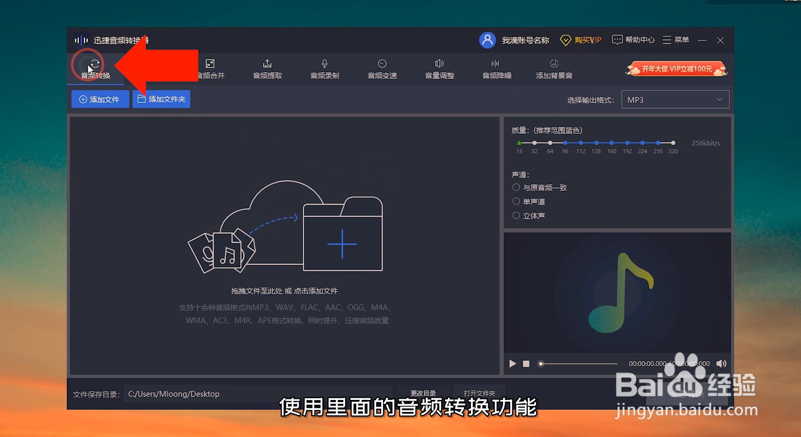Click the 购买VIP link

pos(580,40)
